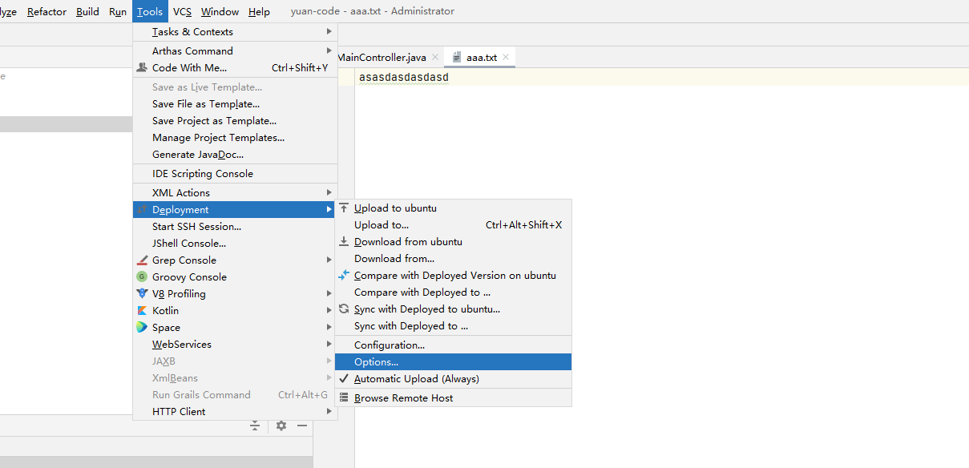Screen dimensions: 969x468
Task: Switch to the MainController.java tab
Action: point(382,58)
